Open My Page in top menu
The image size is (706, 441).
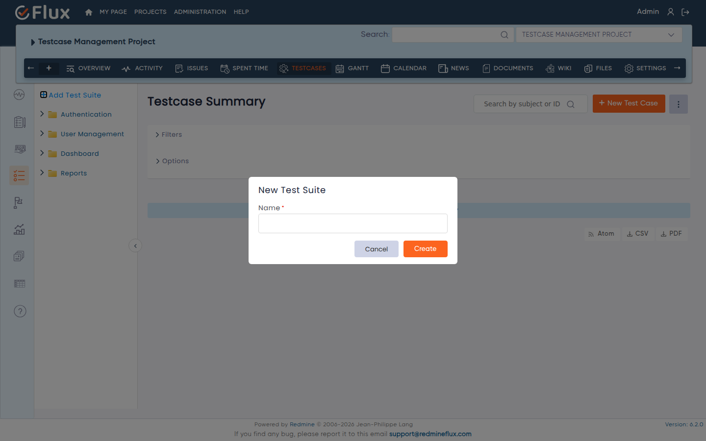pos(113,12)
